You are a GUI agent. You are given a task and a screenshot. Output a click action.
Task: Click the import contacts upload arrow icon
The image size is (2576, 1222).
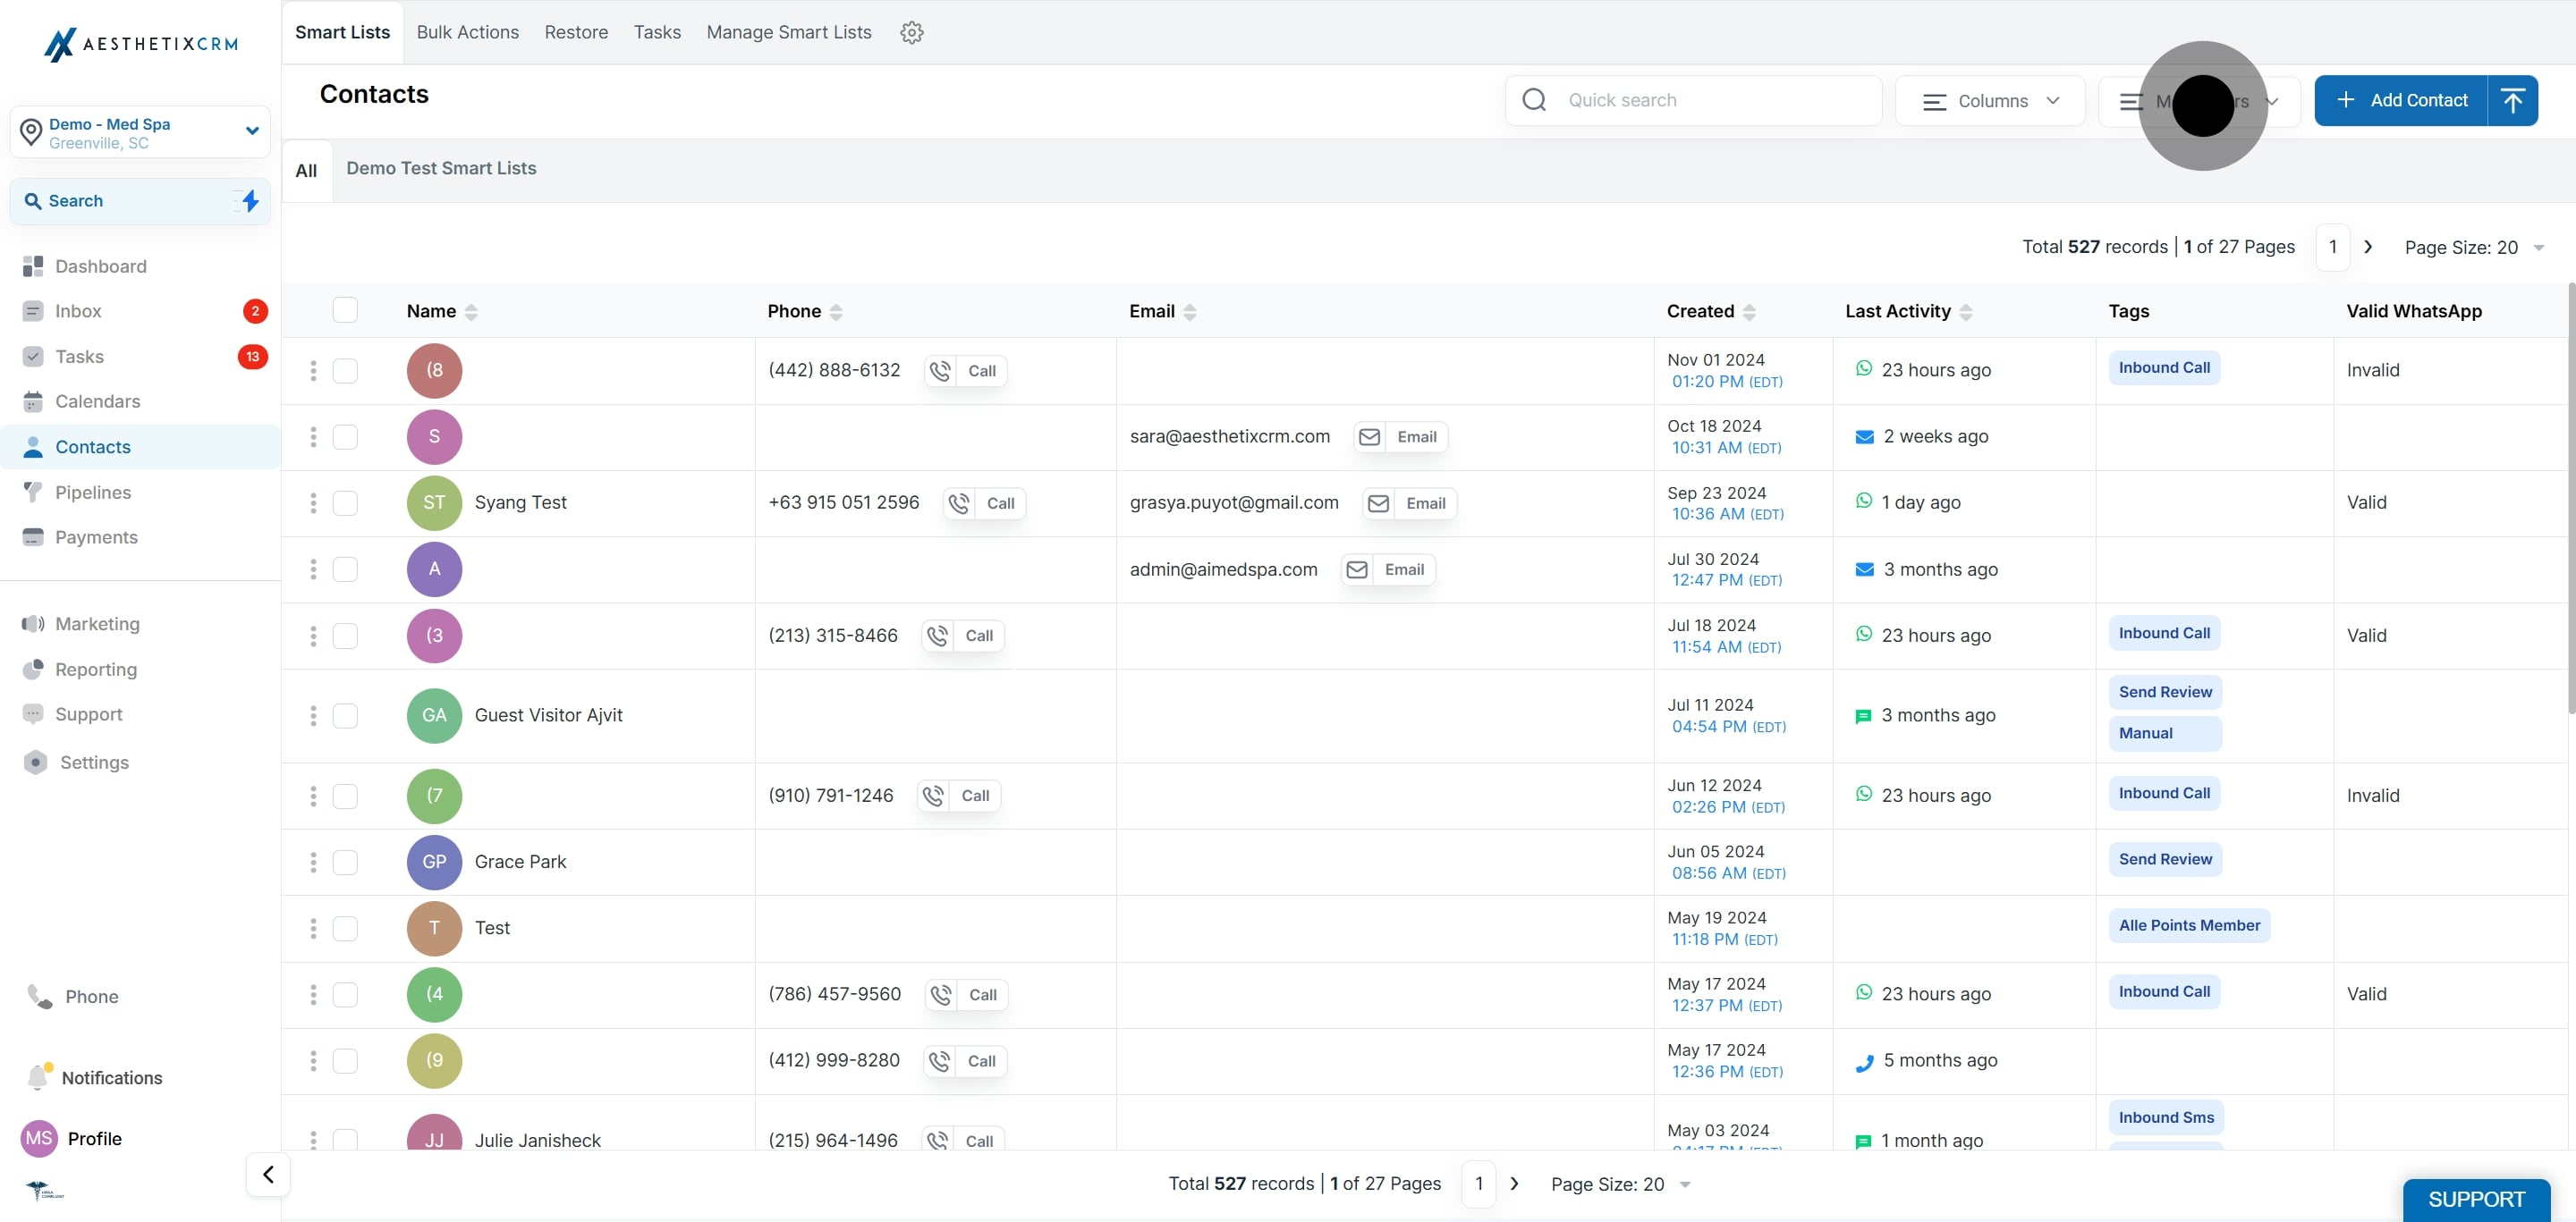pos(2512,101)
